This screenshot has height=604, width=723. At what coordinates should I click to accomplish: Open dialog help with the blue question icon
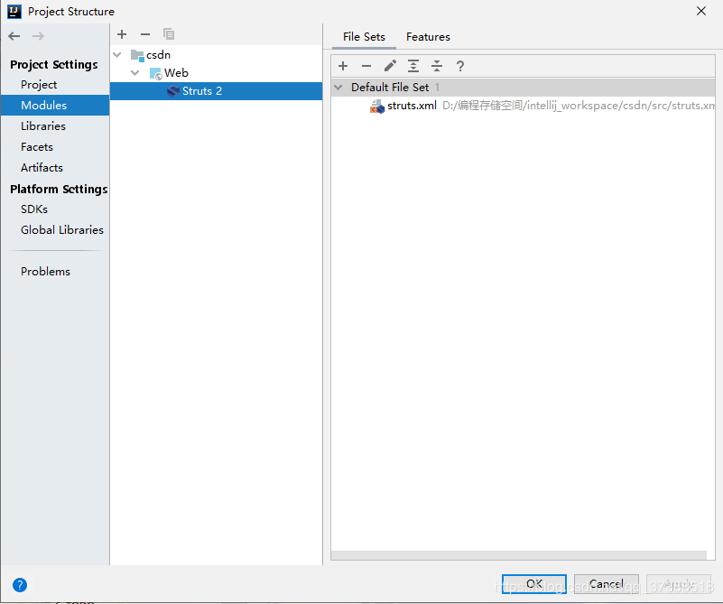click(20, 585)
